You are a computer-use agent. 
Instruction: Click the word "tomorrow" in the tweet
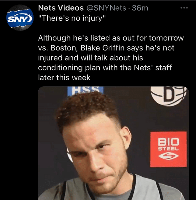pos(166,38)
